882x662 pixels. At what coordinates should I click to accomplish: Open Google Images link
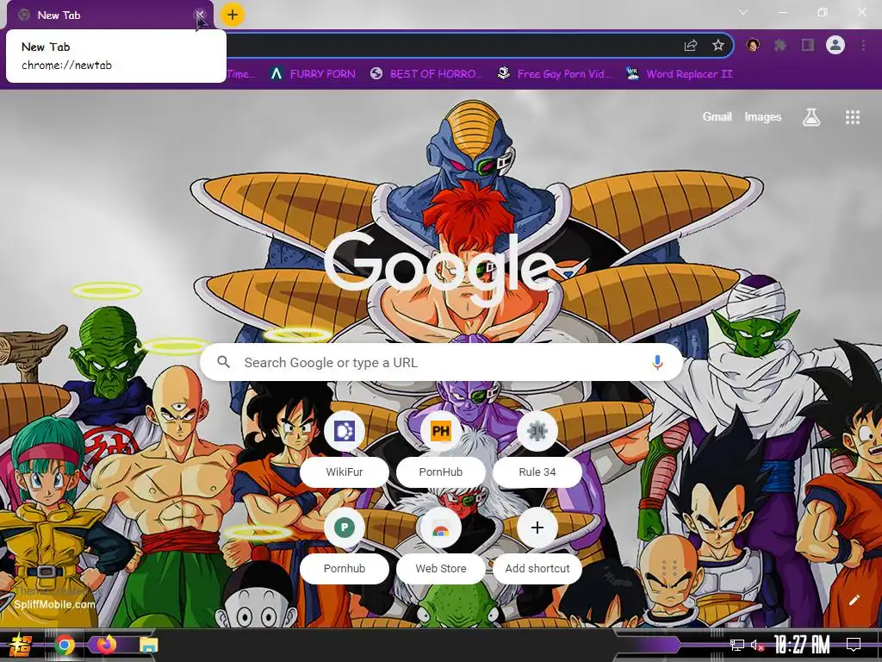(x=763, y=116)
